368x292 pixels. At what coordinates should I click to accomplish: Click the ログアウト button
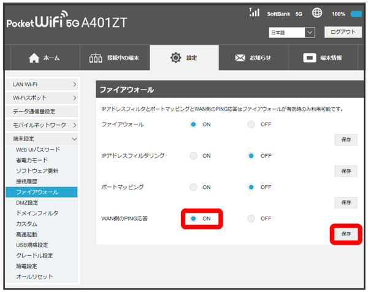tap(342, 32)
